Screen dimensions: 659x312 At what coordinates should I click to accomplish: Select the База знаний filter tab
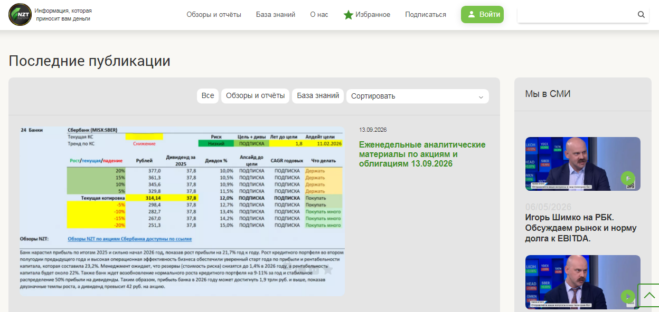click(x=318, y=96)
